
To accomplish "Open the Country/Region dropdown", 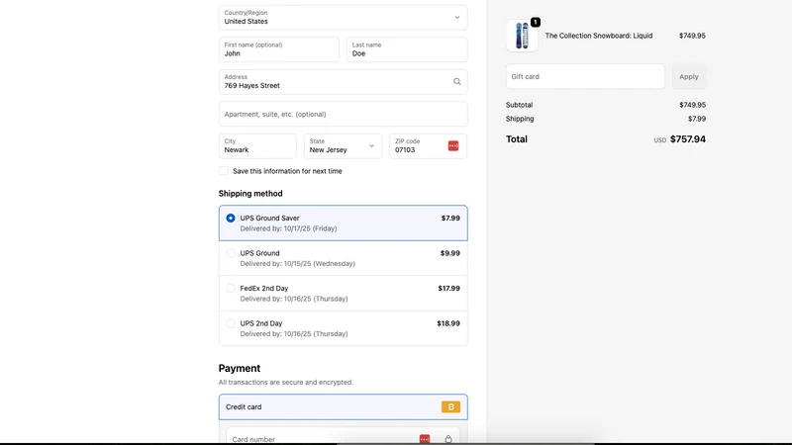I will pos(343,18).
